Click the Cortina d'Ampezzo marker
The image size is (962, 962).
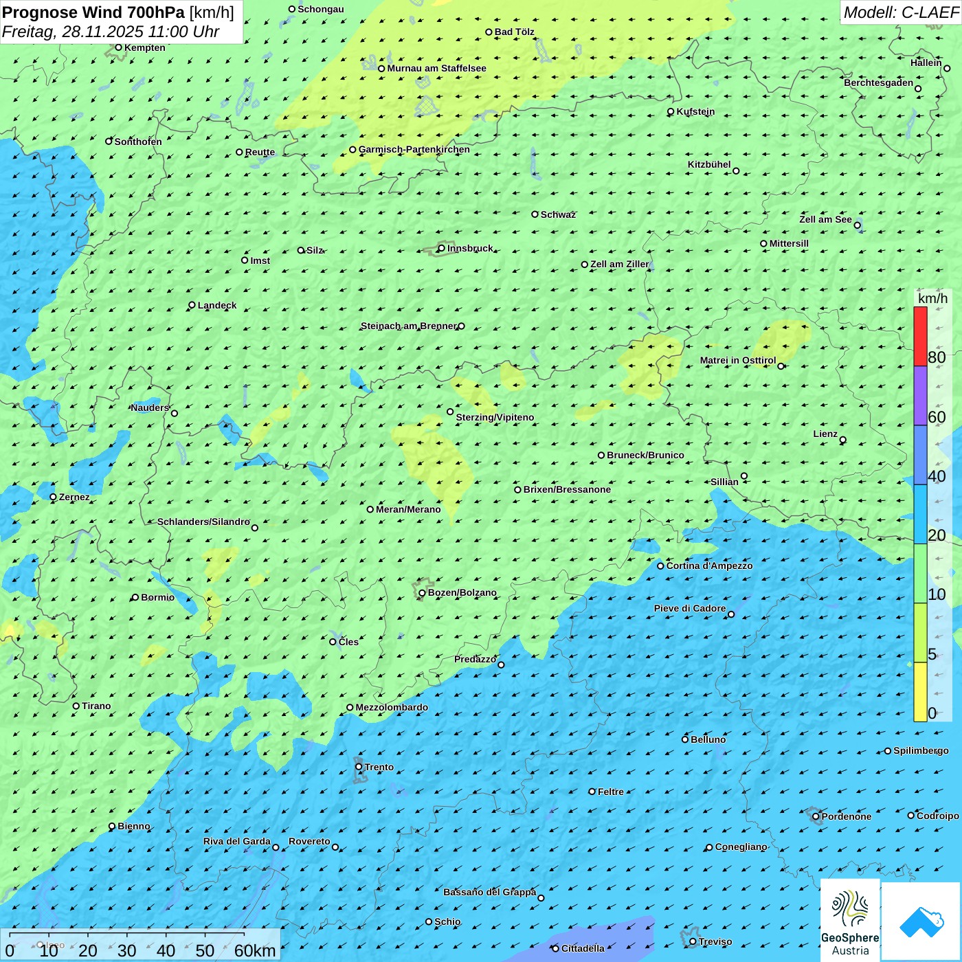click(x=660, y=566)
